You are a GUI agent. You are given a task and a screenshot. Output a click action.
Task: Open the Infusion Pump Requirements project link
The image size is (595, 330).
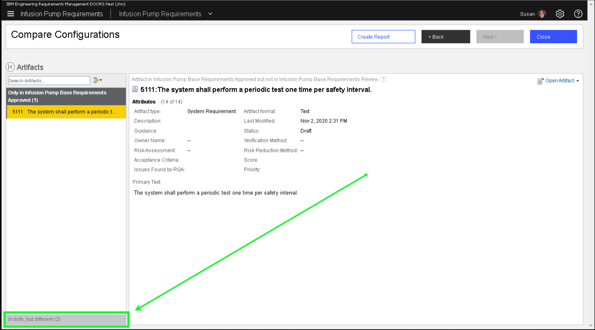(x=62, y=14)
